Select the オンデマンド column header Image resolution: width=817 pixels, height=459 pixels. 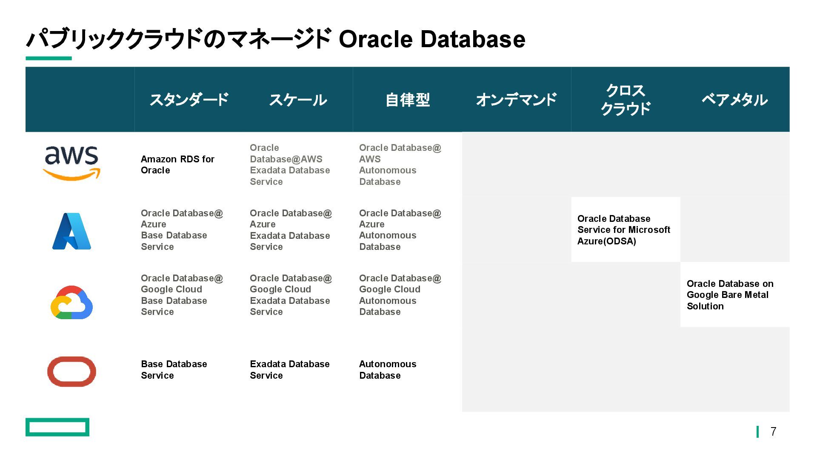pos(516,99)
